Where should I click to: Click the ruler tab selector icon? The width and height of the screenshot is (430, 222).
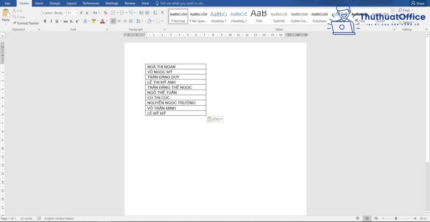(3, 35)
